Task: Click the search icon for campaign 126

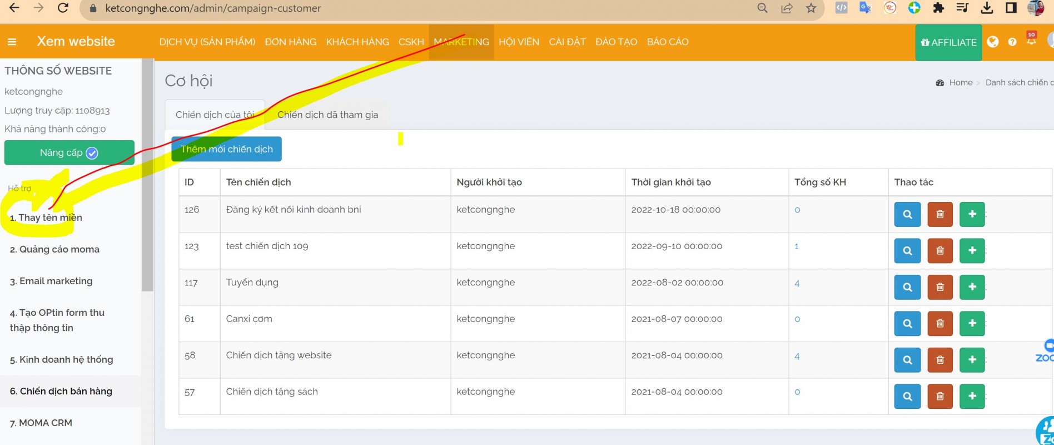Action: (907, 215)
